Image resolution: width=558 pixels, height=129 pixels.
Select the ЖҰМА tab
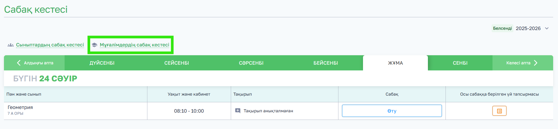[395, 63]
